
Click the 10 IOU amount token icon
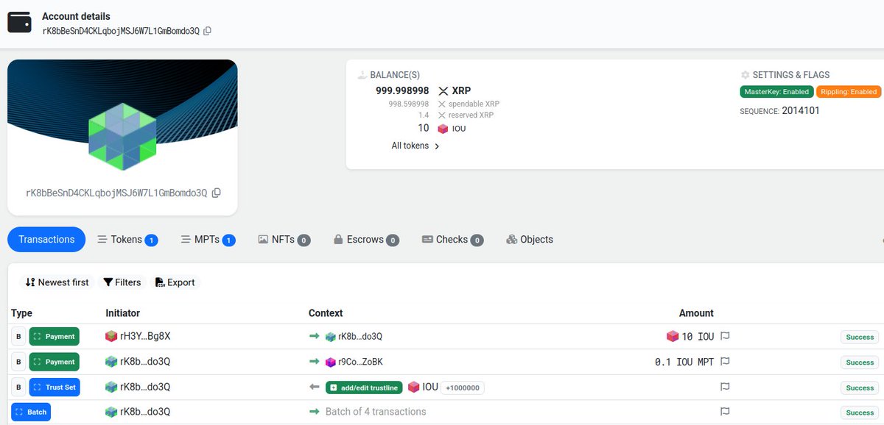point(672,336)
